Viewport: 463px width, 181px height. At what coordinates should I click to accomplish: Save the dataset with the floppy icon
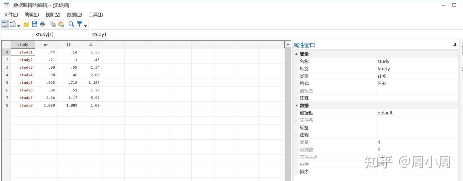[34, 24]
